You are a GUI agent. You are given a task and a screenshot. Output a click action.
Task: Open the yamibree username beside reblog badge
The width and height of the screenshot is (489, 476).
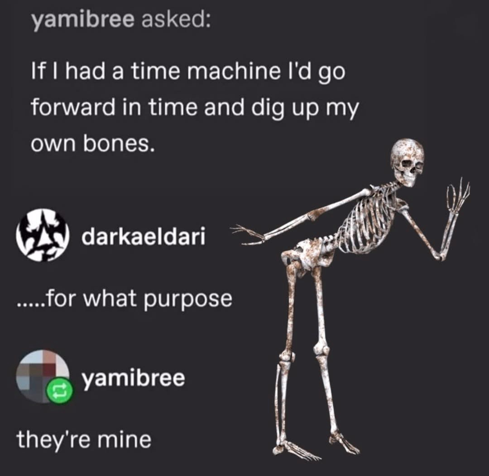click(x=134, y=379)
